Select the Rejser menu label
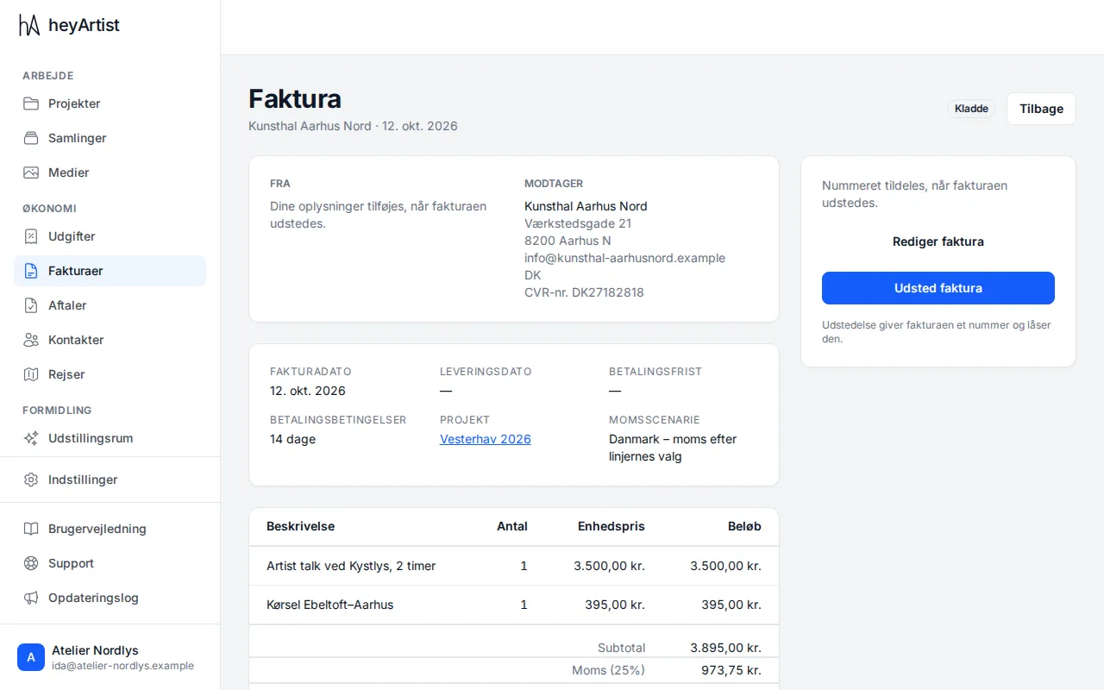The width and height of the screenshot is (1104, 690). (66, 374)
